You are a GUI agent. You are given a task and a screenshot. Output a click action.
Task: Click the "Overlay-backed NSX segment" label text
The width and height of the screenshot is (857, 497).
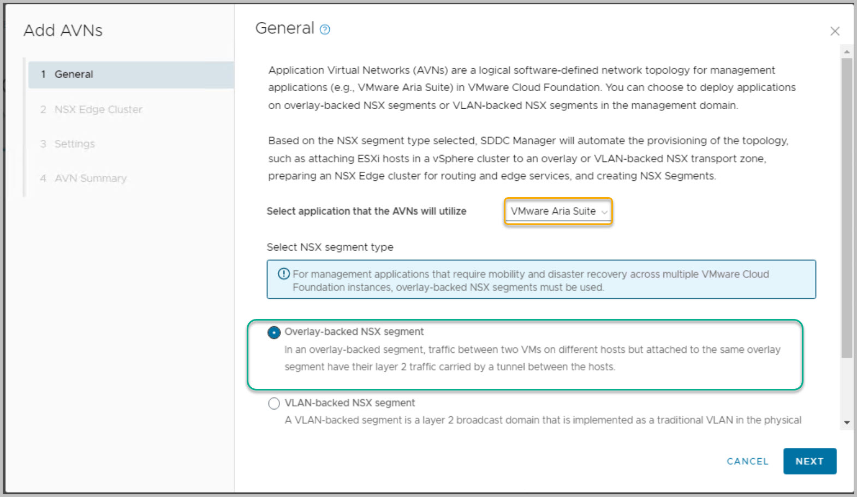pyautogui.click(x=354, y=332)
